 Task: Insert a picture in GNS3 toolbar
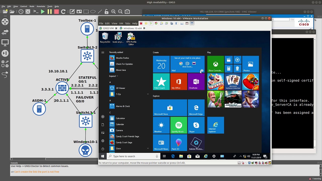tap(79, 12)
